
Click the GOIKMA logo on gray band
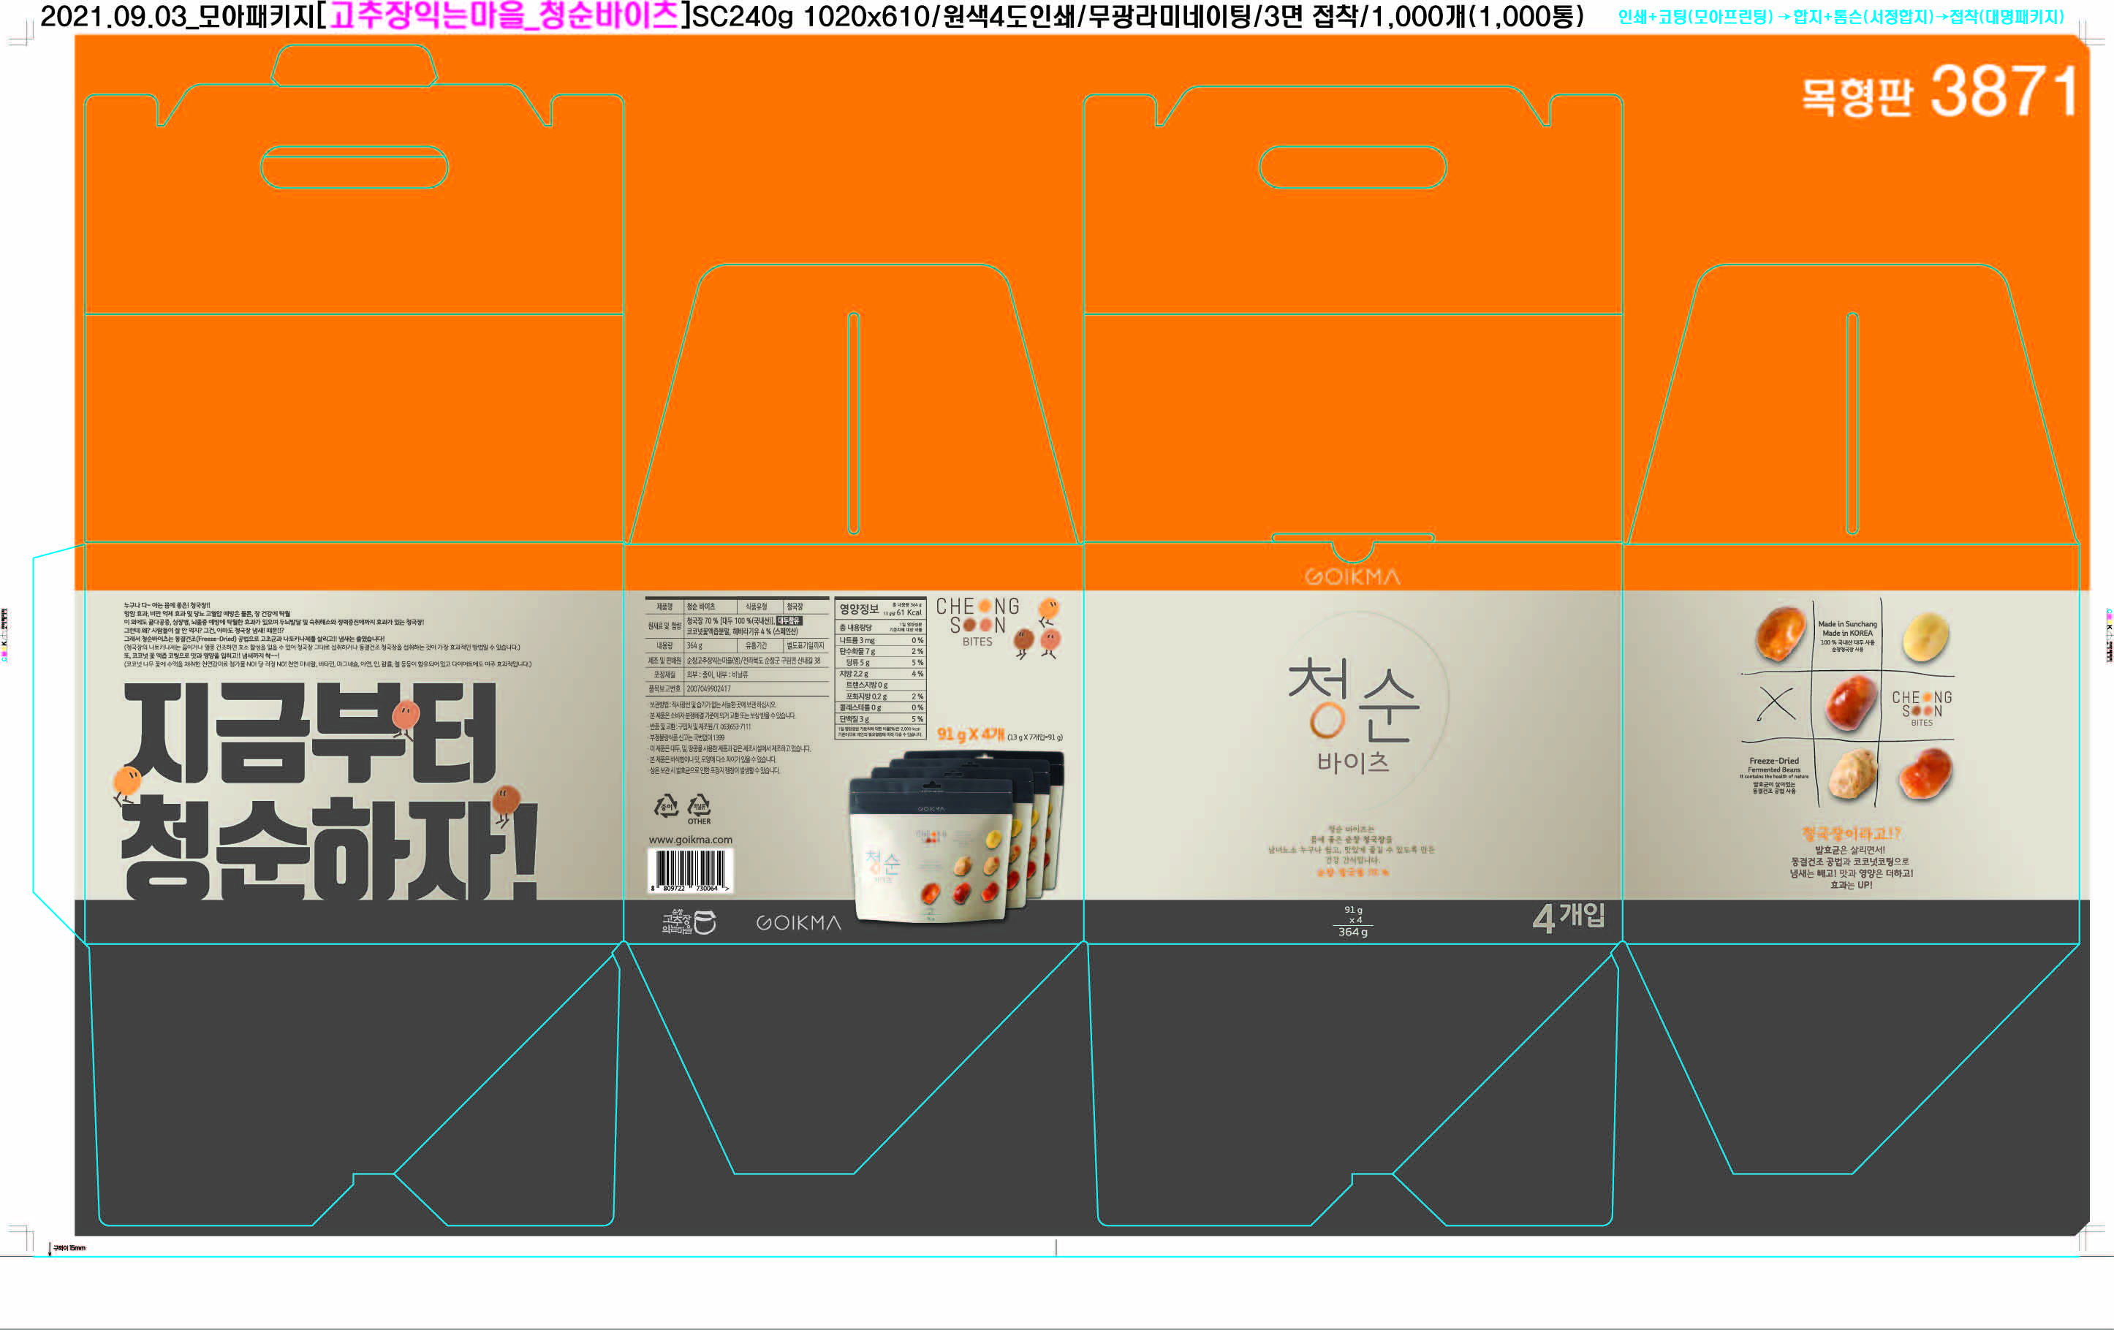click(x=798, y=923)
